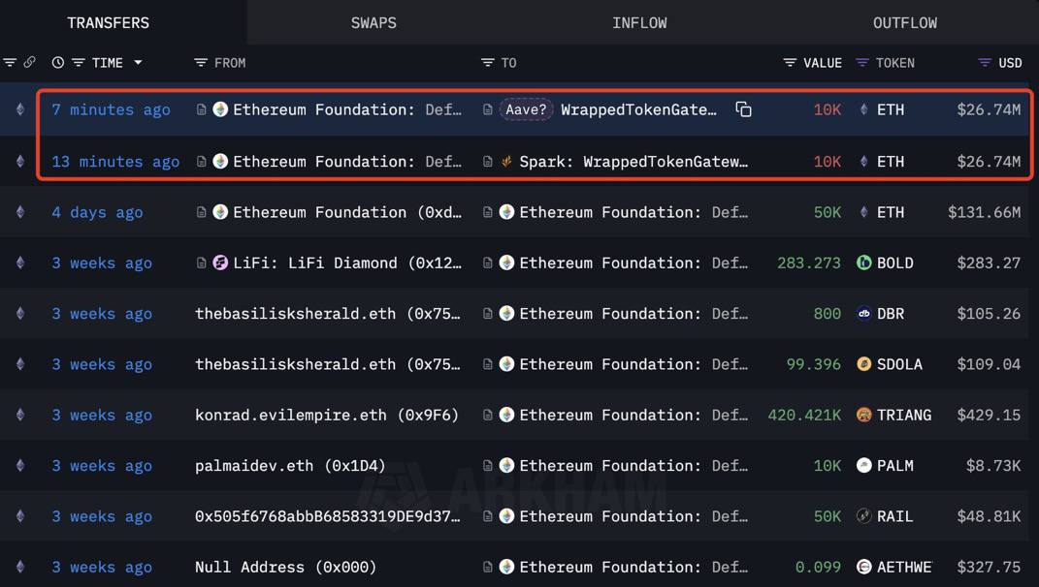Click contract document icon before LiFi sender
This screenshot has width=1039, height=587.
(x=202, y=263)
